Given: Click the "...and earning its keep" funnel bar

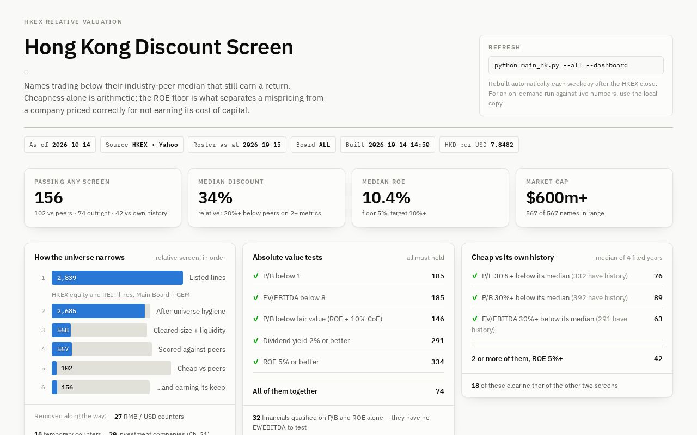Looking at the screenshot, I should [101, 387].
